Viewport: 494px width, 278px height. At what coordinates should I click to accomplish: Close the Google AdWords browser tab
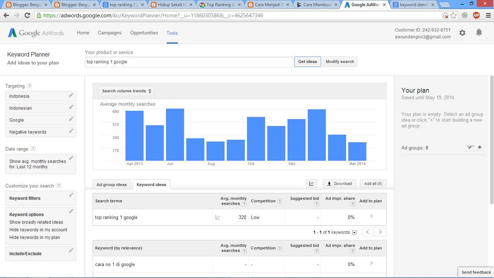tap(384, 5)
